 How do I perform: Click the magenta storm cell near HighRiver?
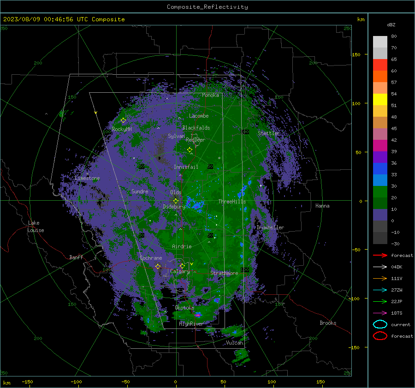click(198, 314)
